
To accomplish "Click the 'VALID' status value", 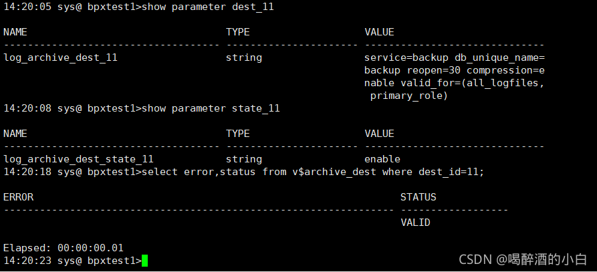I will (x=415, y=223).
